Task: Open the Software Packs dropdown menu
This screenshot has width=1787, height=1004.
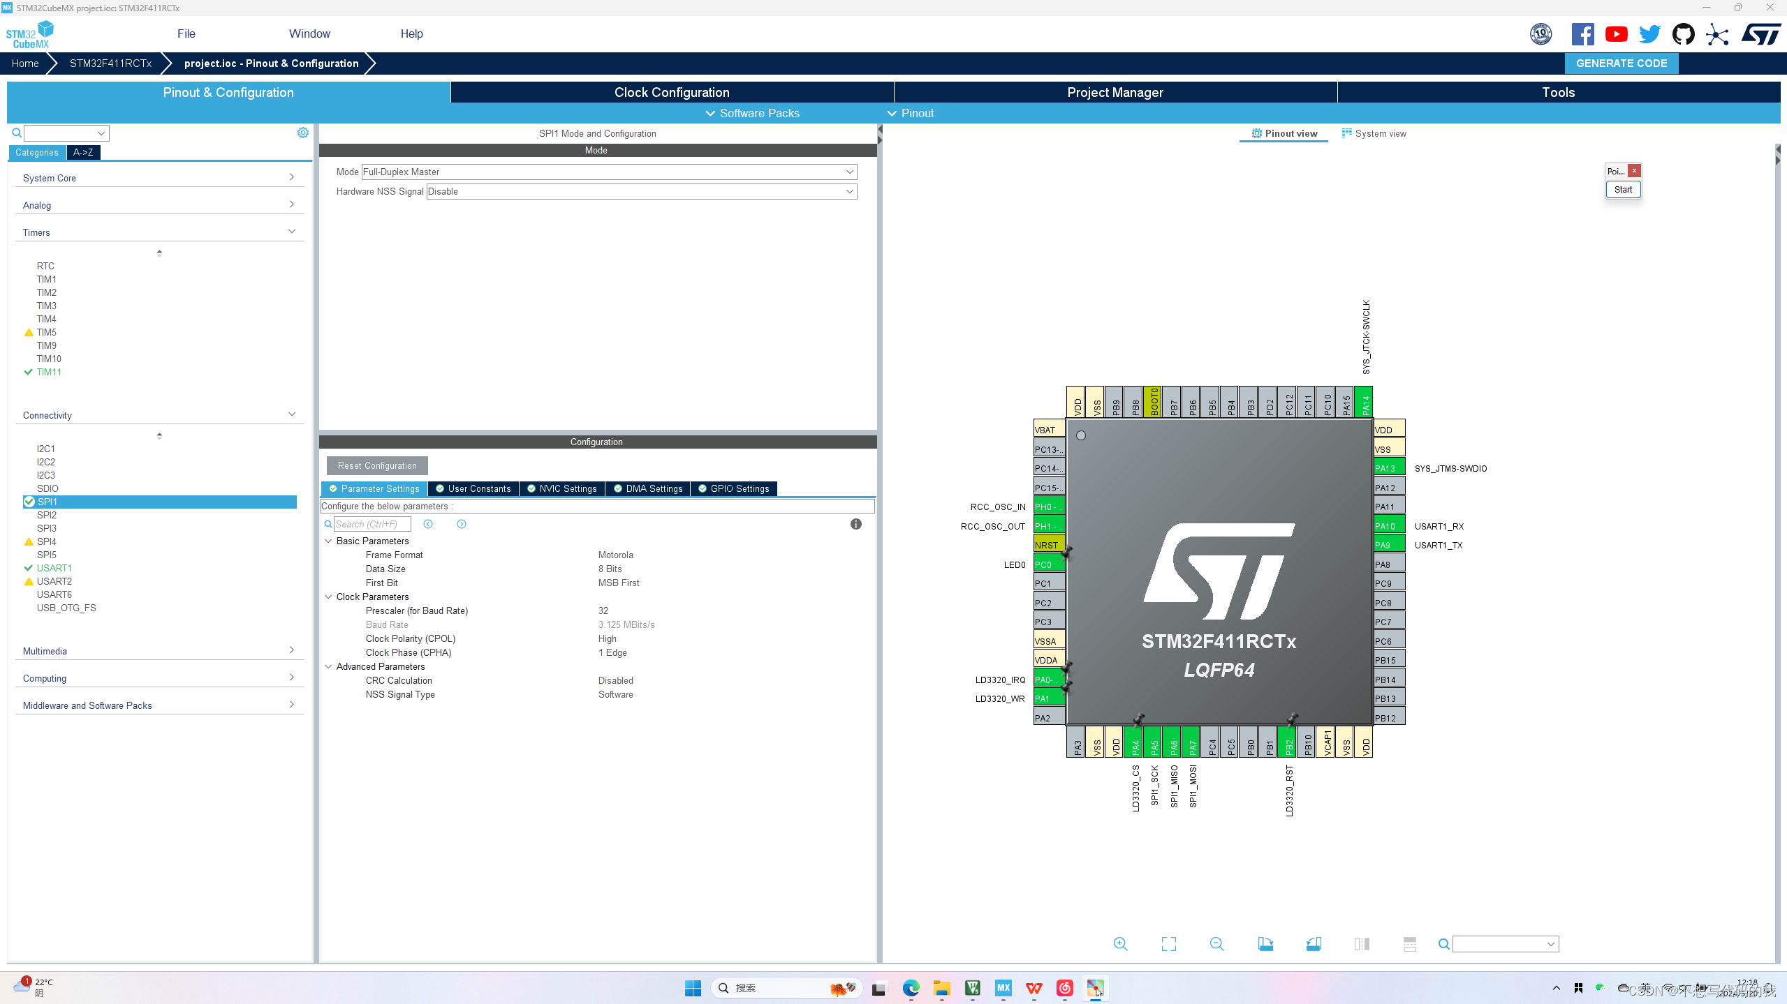Action: [752, 113]
